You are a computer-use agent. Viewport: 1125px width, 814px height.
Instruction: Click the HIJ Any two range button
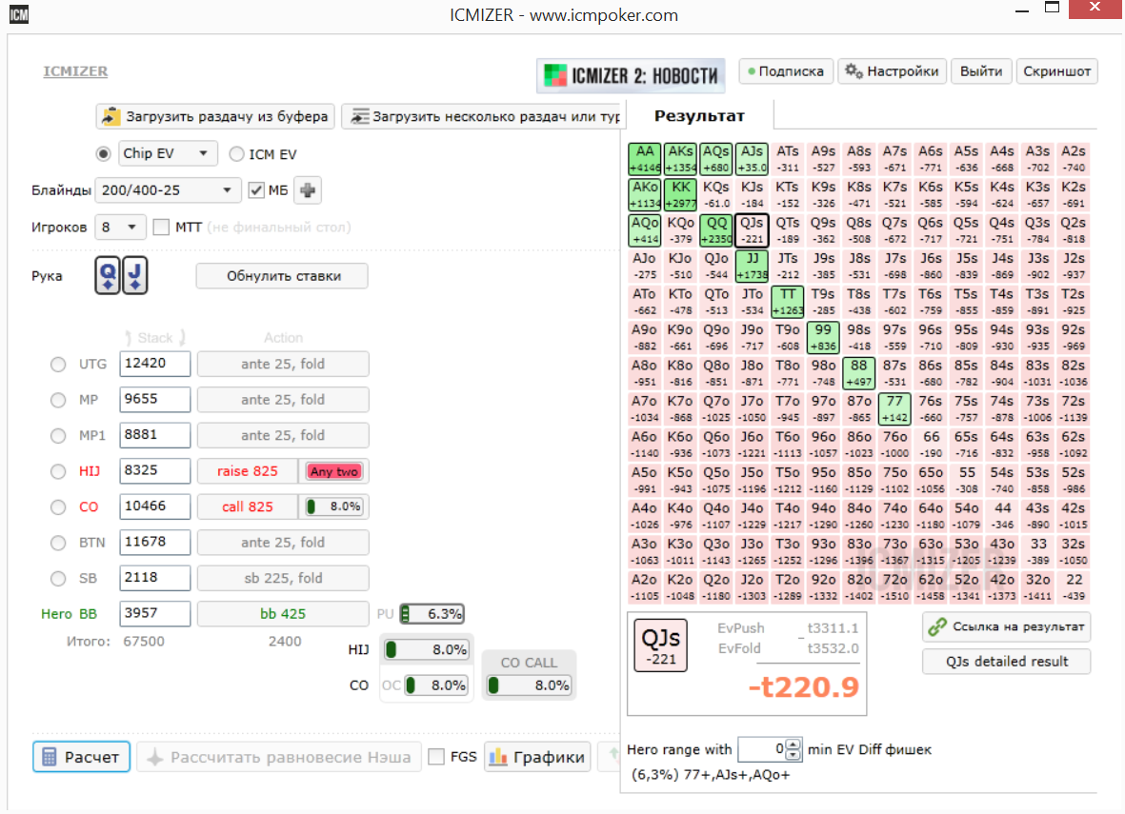pos(334,471)
